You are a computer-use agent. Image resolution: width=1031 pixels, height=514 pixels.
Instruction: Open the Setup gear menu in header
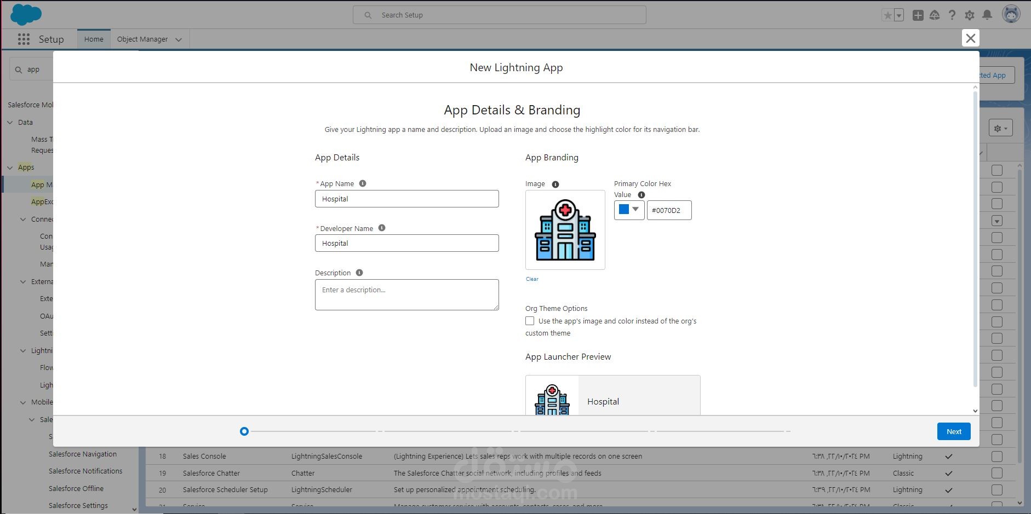coord(970,15)
